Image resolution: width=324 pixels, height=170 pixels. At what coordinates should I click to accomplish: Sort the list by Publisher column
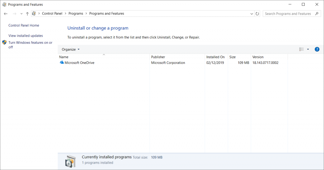177,57
